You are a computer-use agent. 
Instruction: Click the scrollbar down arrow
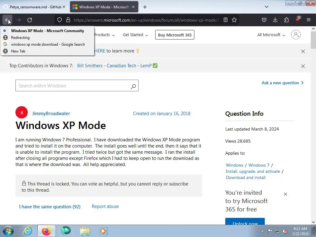[x=313, y=222]
